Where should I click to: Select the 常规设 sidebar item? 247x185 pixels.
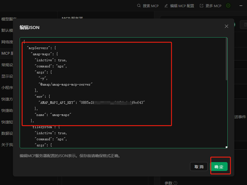click(x=7, y=65)
